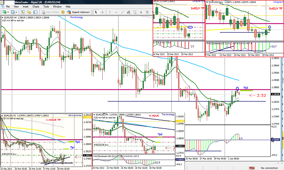Click MACD value '409' on H4 inset
The image size is (284, 170).
[x=158, y=163]
